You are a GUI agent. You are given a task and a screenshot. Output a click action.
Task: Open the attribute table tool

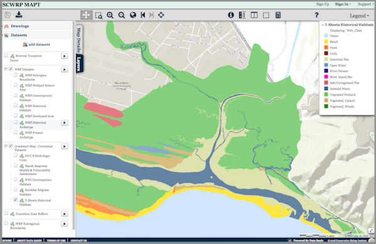tap(278, 15)
